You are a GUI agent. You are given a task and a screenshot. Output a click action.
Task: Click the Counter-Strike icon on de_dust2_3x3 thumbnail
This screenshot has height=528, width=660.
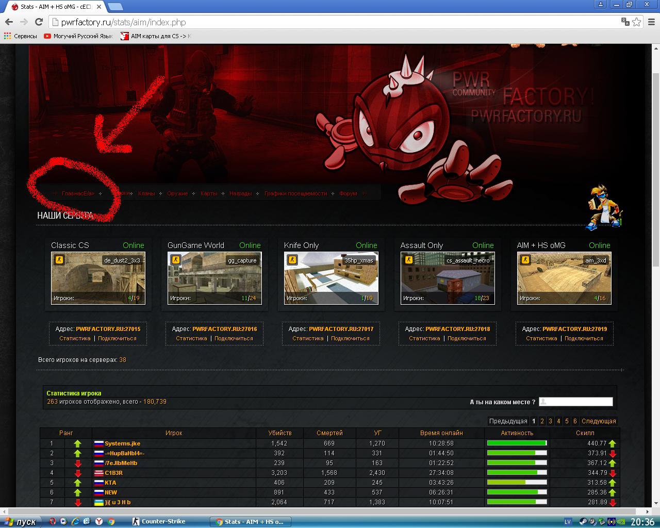pyautogui.click(x=59, y=260)
